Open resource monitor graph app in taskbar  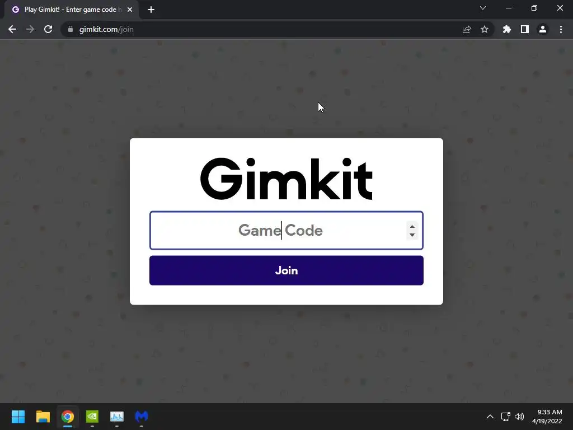[x=117, y=417]
